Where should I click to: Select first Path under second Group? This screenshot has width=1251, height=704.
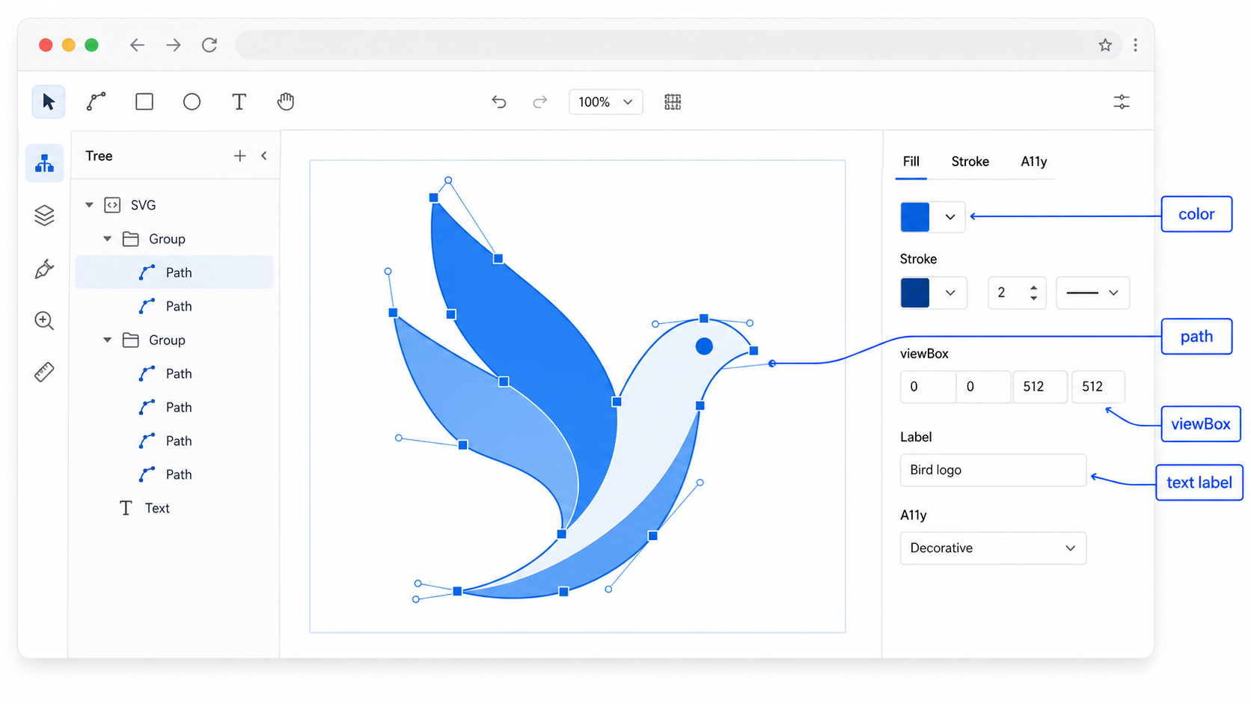tap(174, 373)
